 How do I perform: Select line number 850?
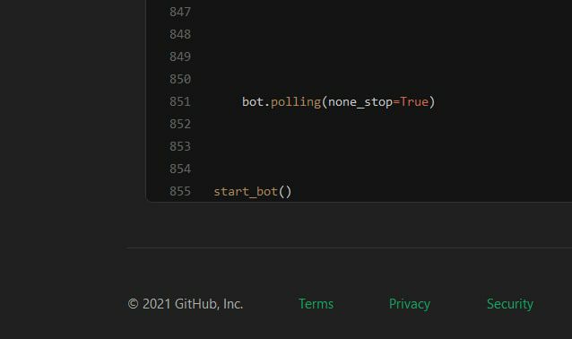[x=180, y=79]
